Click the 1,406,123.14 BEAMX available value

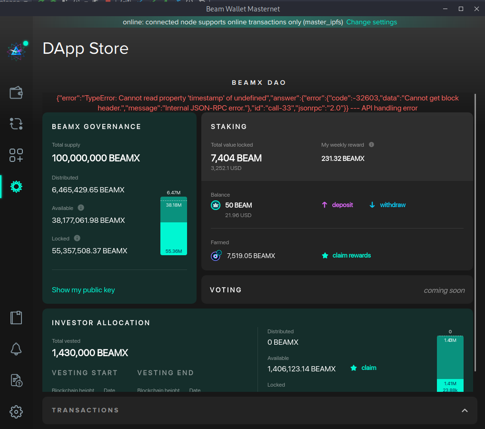[302, 369]
